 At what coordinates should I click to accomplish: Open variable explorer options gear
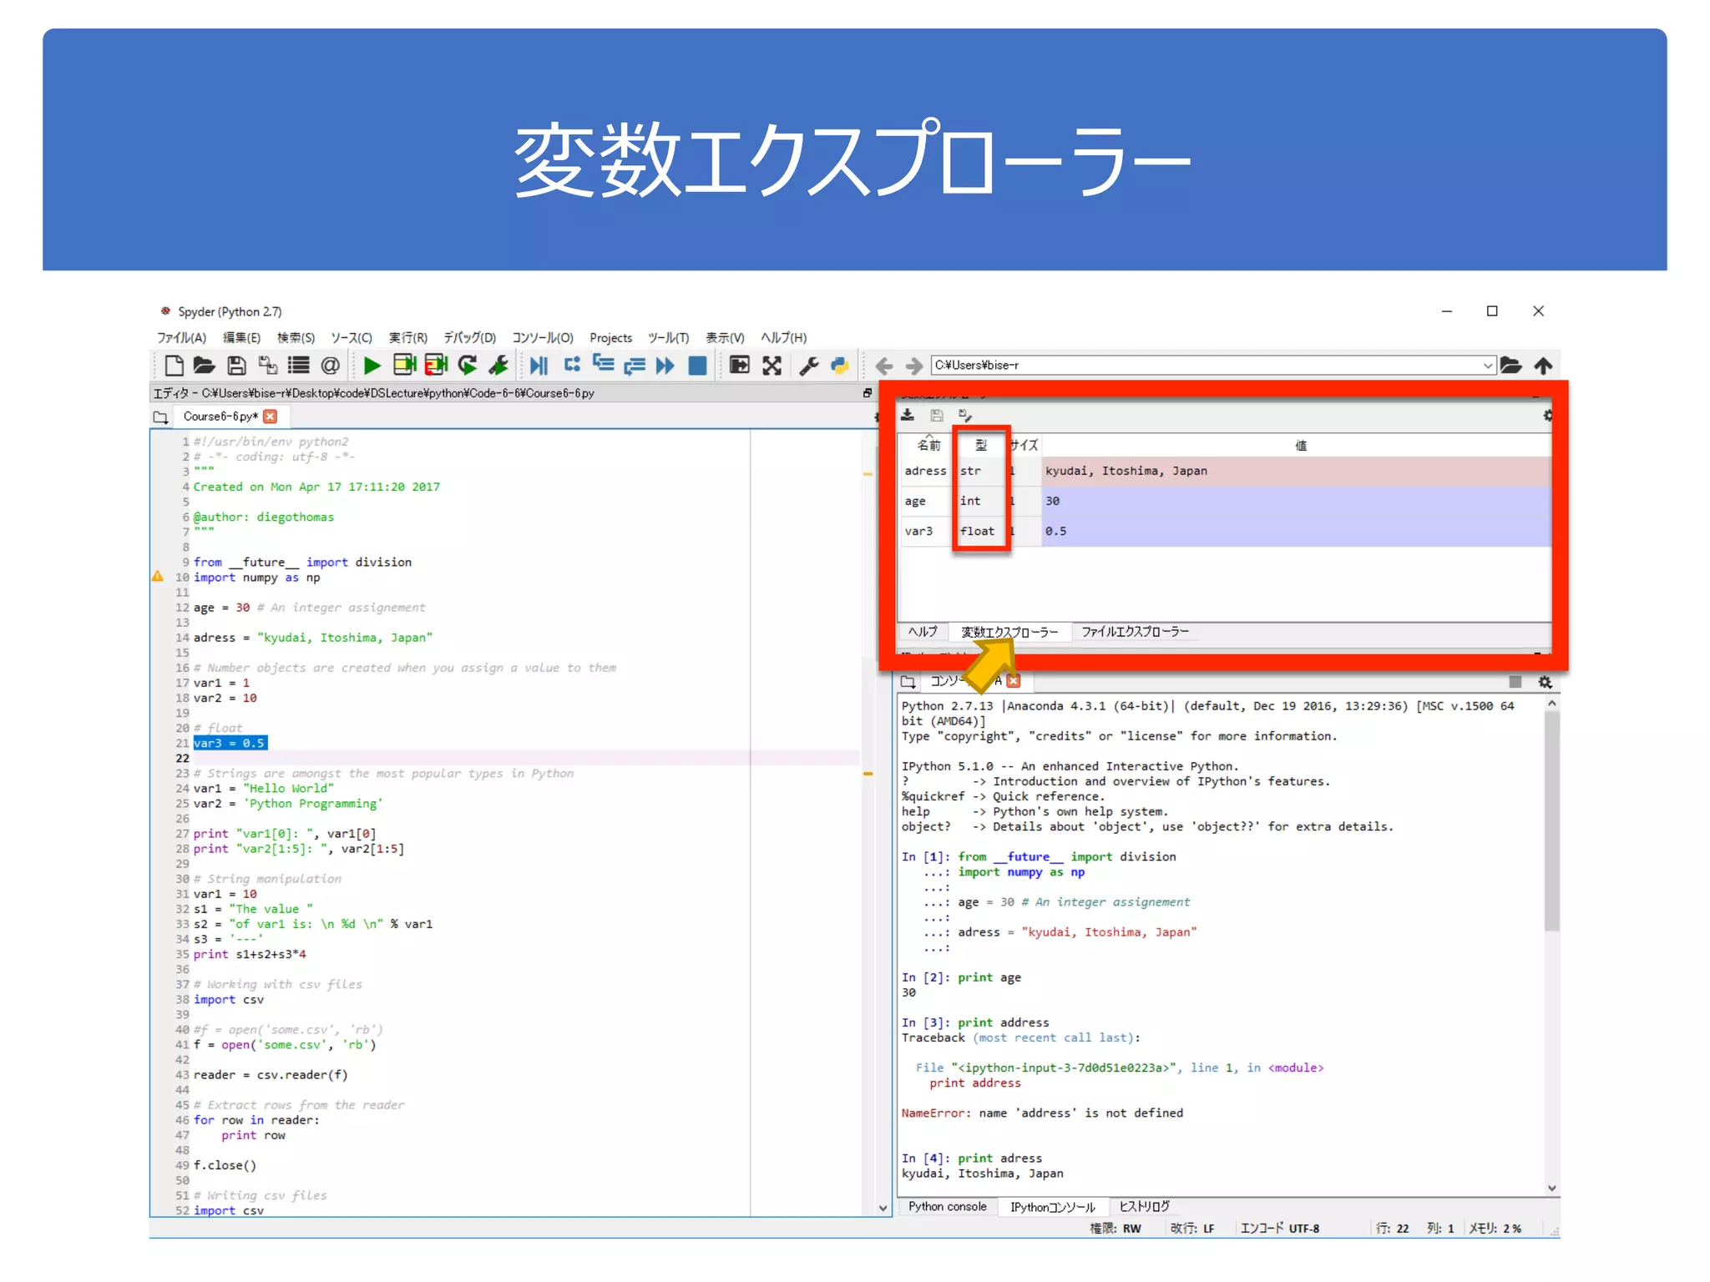[1547, 415]
